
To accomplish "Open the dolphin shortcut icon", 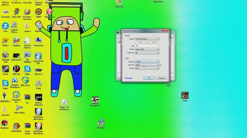I will click(19, 108).
